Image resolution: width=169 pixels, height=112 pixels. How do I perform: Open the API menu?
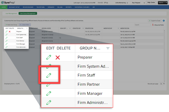[x=94, y=7]
